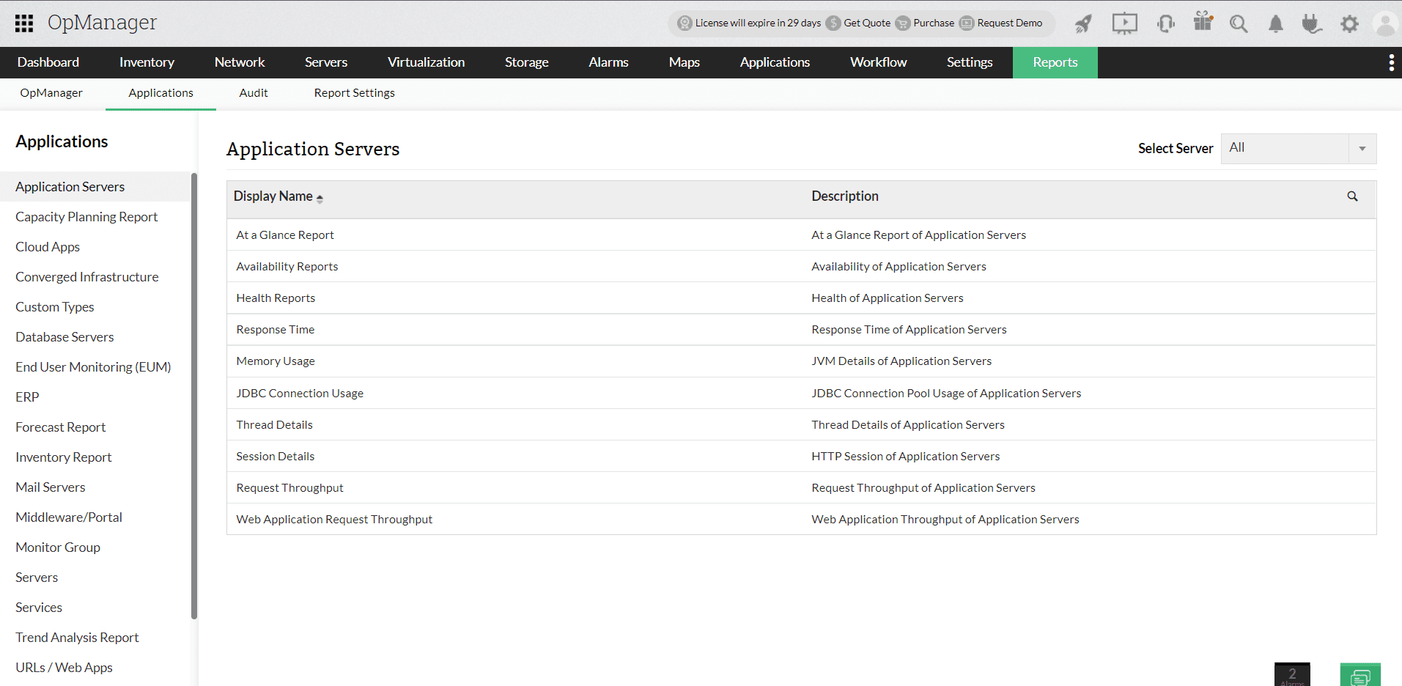1402x686 pixels.
Task: Open the Health Reports report
Action: [276, 298]
